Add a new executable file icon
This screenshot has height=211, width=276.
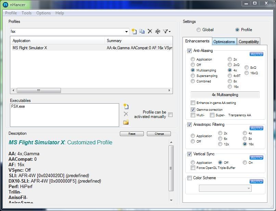pyautogui.click(x=126, y=106)
